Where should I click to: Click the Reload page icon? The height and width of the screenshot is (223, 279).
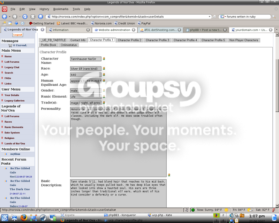(x=25, y=17)
